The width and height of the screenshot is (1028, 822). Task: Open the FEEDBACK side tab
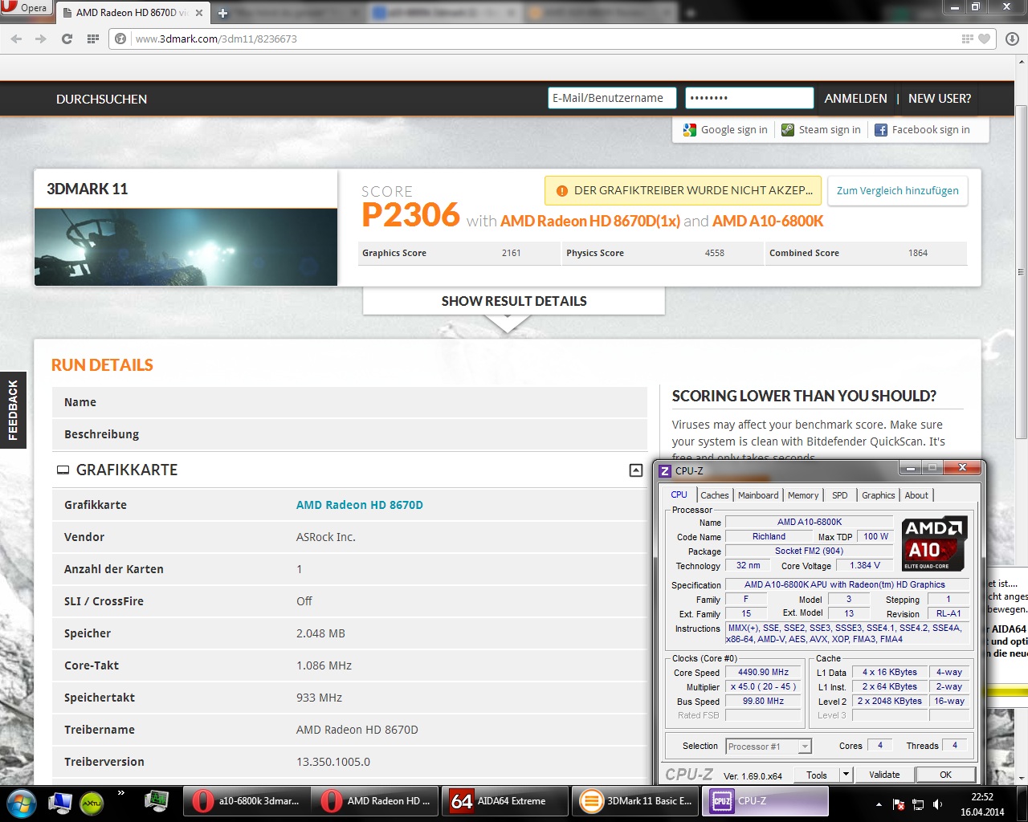[13, 410]
